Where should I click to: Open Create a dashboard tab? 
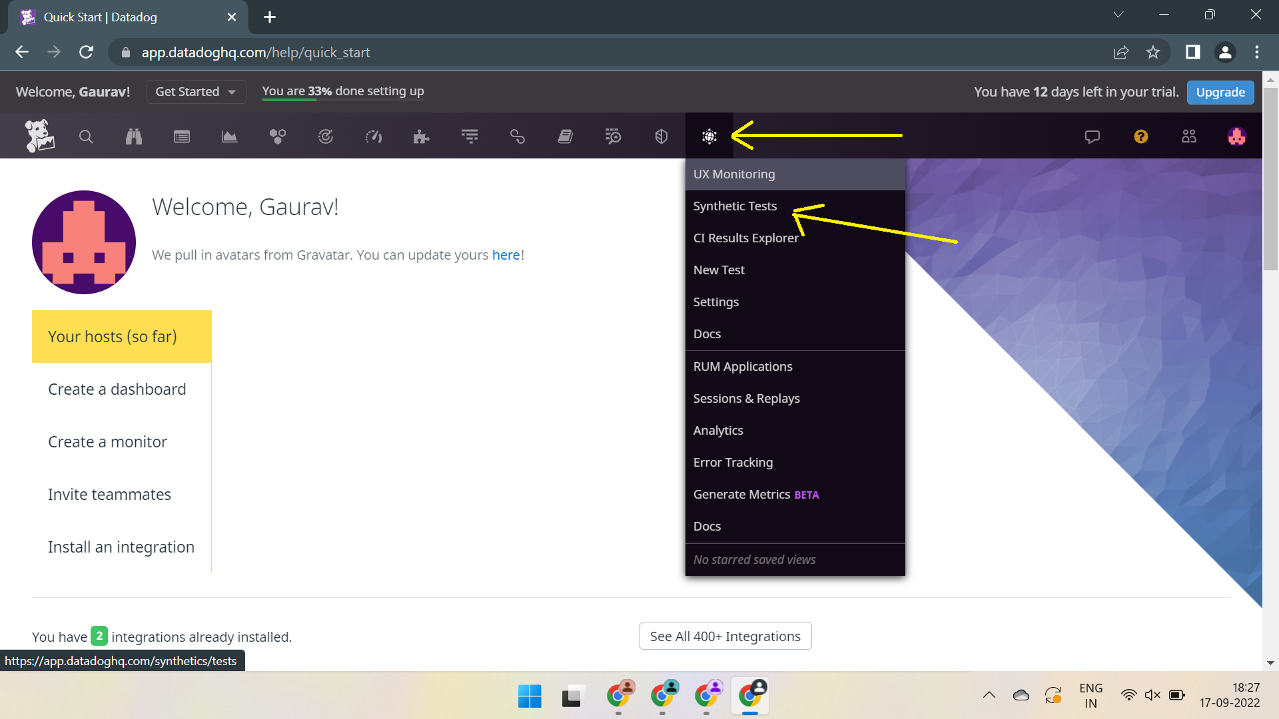[122, 389]
